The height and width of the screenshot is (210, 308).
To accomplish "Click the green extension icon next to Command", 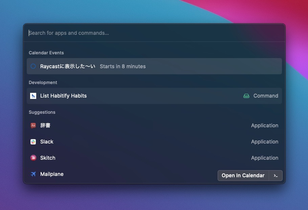I will coord(246,96).
